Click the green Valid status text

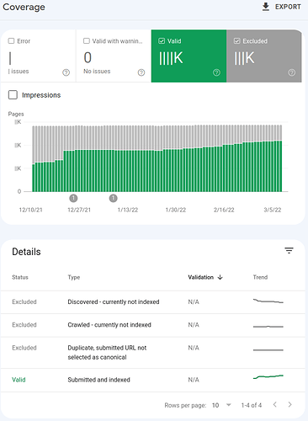(19, 380)
